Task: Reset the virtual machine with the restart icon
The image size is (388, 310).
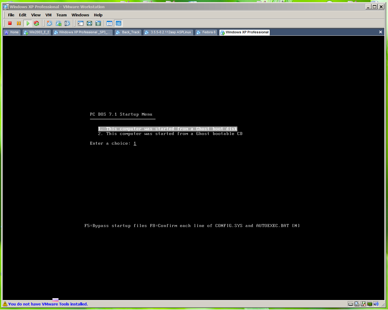Action: click(36, 23)
